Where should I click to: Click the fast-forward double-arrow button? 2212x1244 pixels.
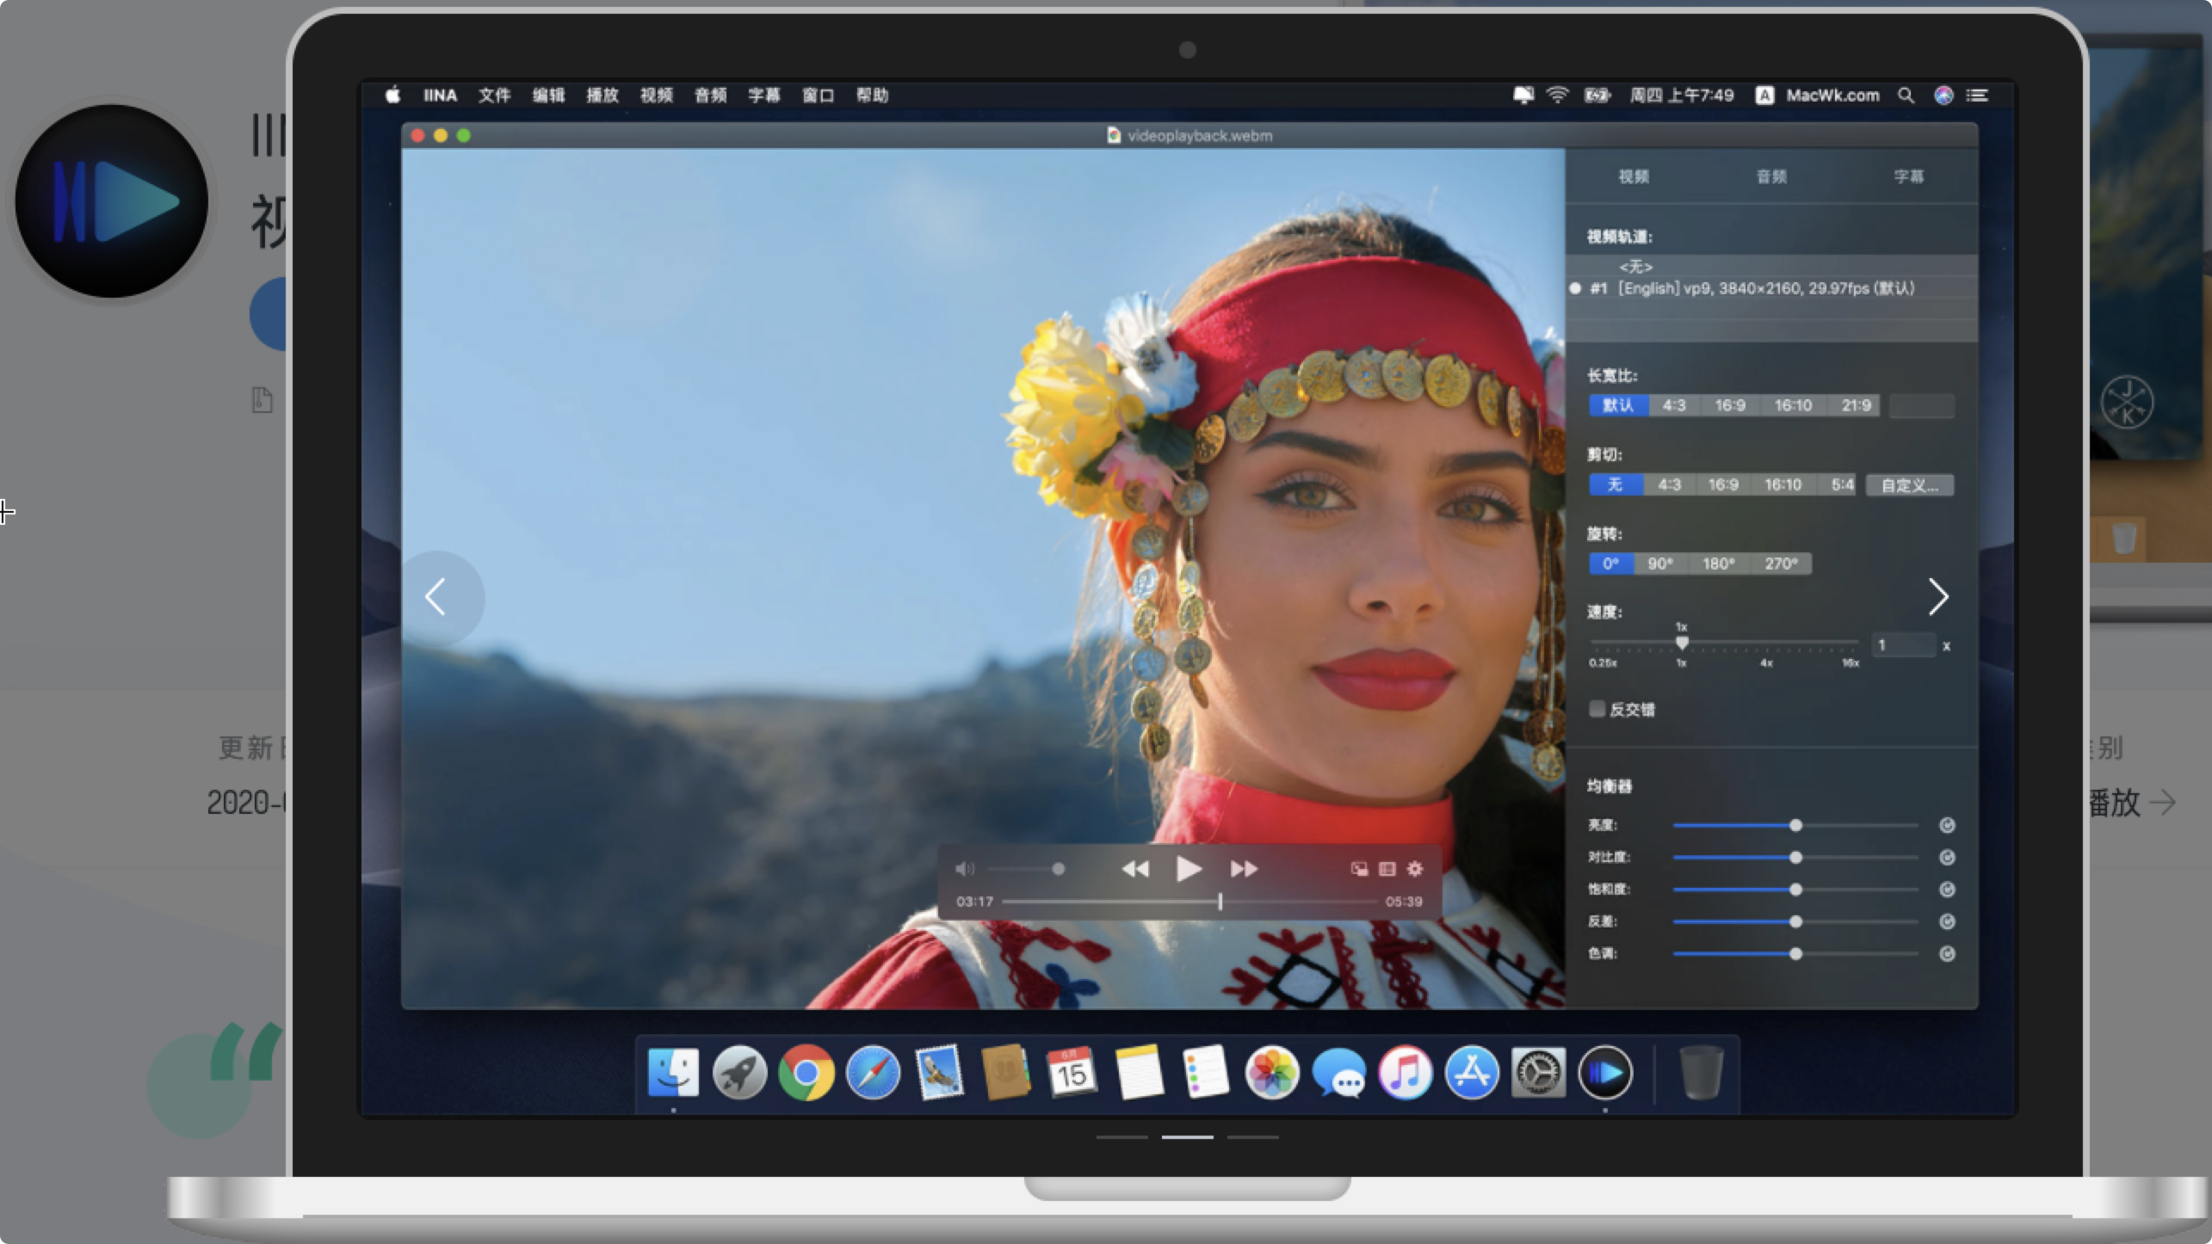click(1244, 869)
